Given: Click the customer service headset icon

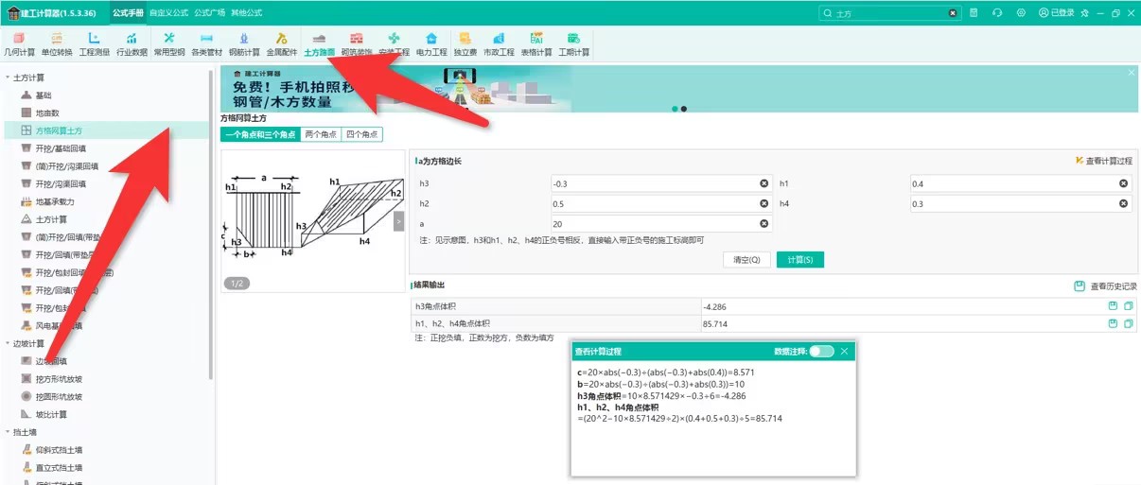Looking at the screenshot, I should (x=997, y=13).
